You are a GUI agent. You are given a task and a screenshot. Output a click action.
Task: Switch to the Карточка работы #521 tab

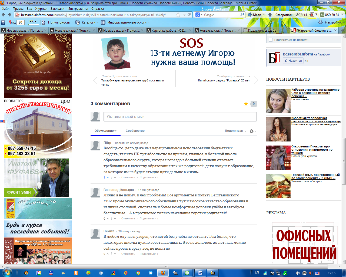(169, 30)
